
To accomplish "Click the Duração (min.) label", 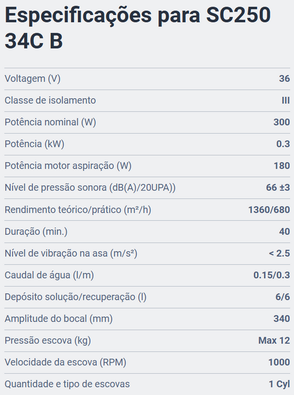I will pyautogui.click(x=36, y=231).
